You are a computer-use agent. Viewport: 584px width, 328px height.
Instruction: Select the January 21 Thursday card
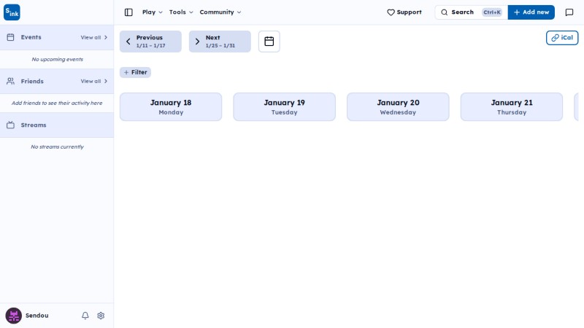coord(512,106)
